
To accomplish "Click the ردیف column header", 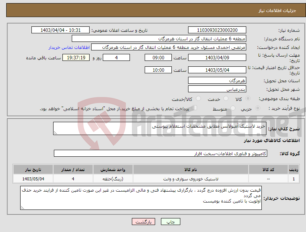I will [294, 170].
